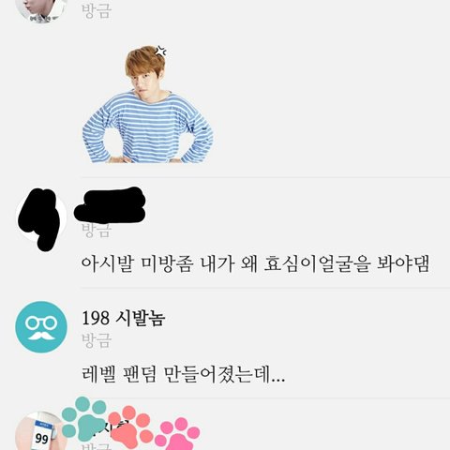Select the comment starting with 아시발 미방좀
450x450 pixels.
click(255, 264)
